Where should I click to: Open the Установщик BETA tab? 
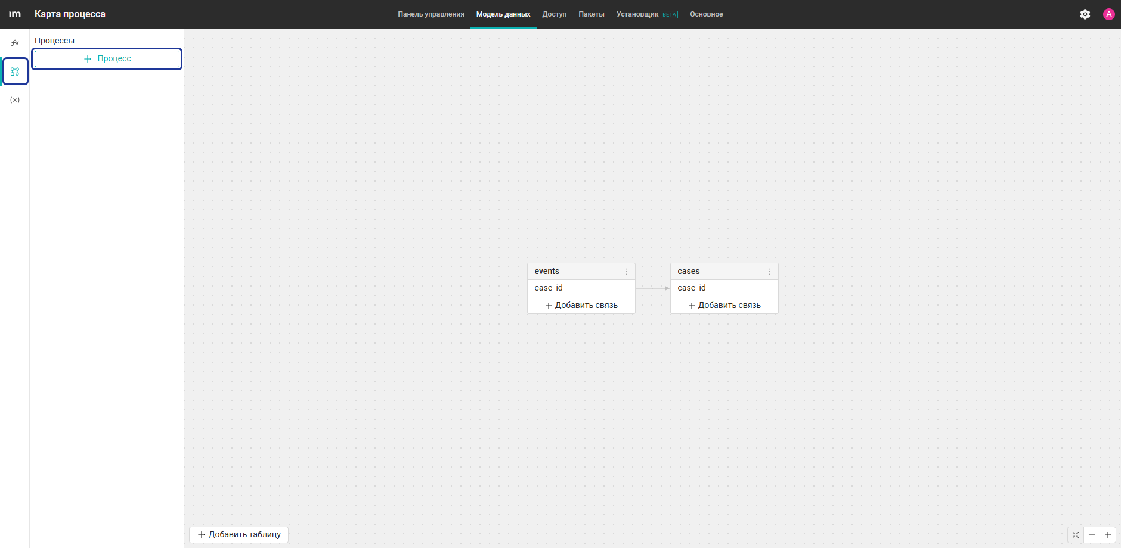(x=647, y=14)
